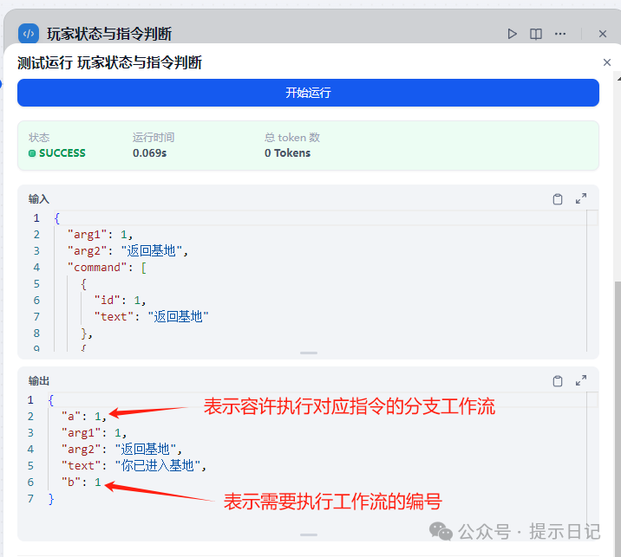Close the 测试运行 panel
The image size is (621, 557).
[607, 62]
